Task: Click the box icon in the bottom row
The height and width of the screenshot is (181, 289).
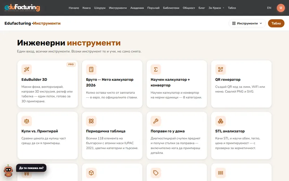Action: [x=91, y=173]
